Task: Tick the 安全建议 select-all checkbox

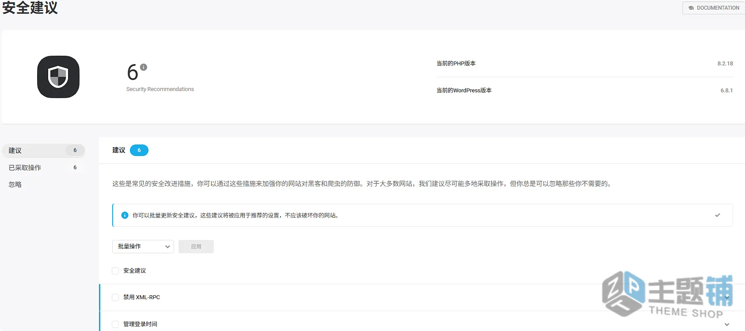Action: coord(115,271)
